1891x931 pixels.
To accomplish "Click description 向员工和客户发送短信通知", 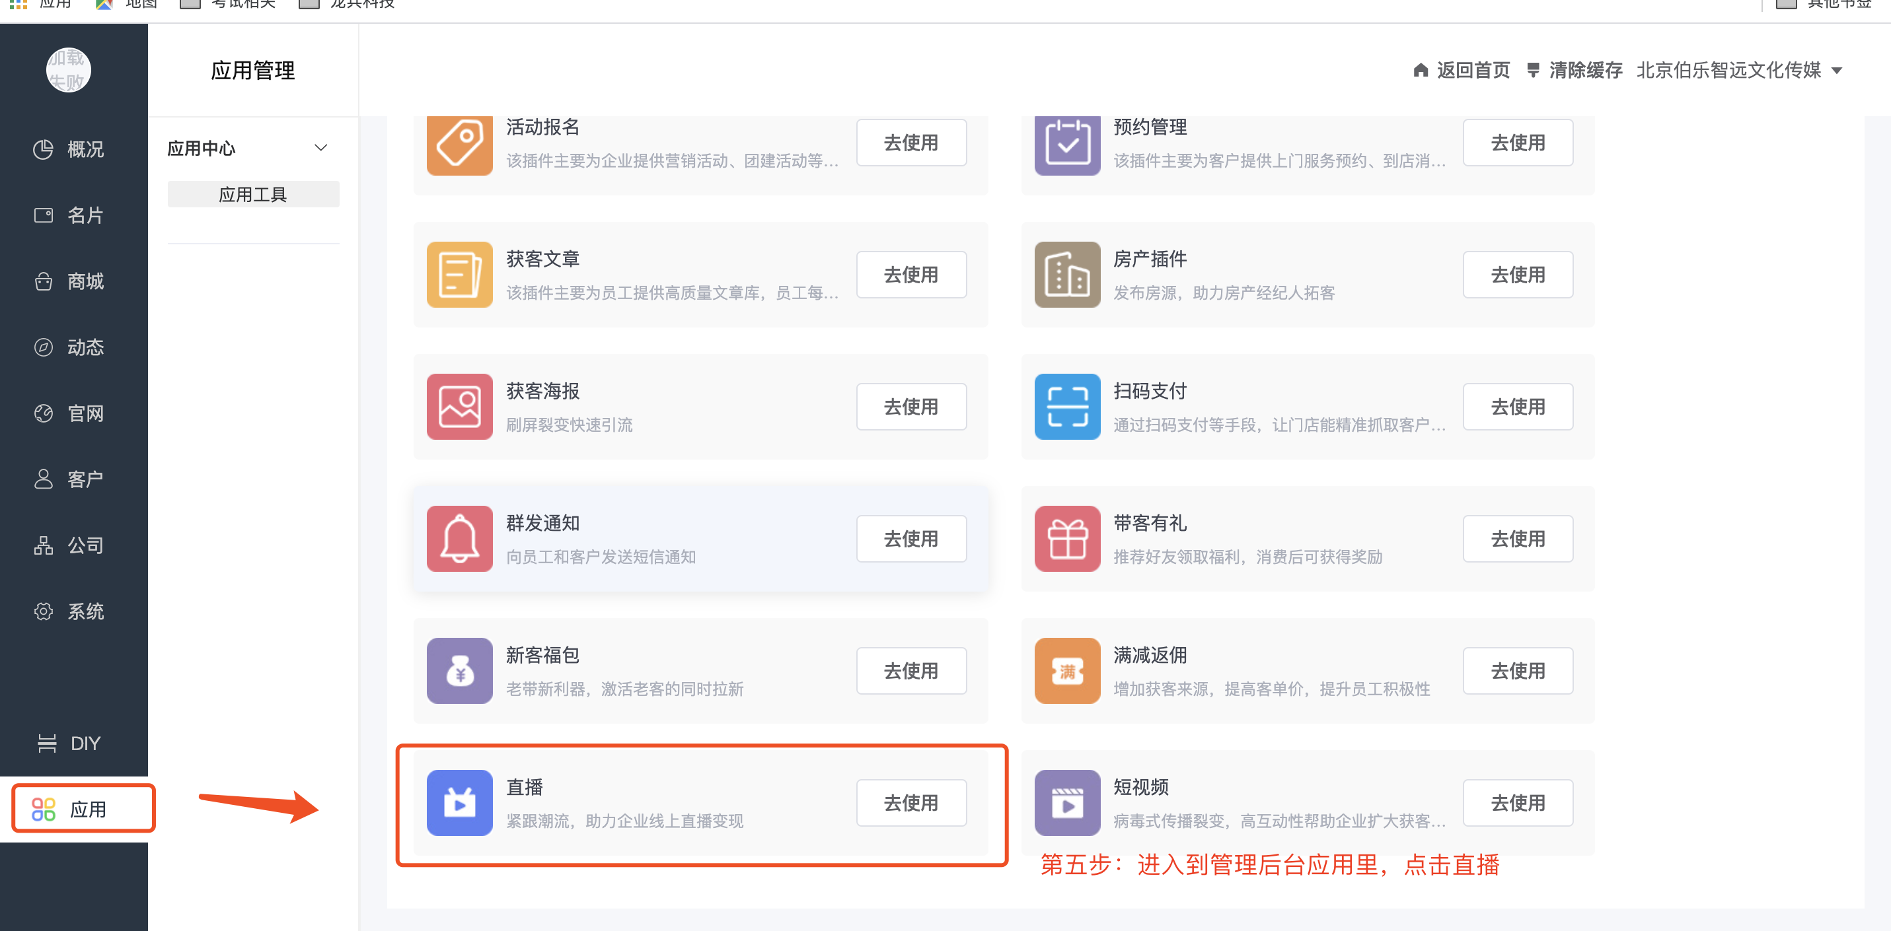I will click(601, 557).
